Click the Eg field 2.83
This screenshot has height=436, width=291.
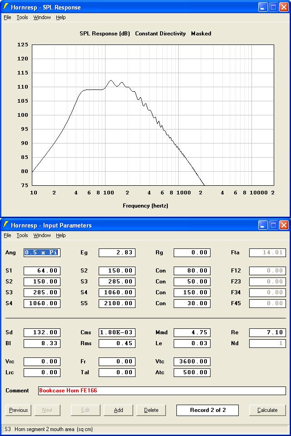point(117,253)
